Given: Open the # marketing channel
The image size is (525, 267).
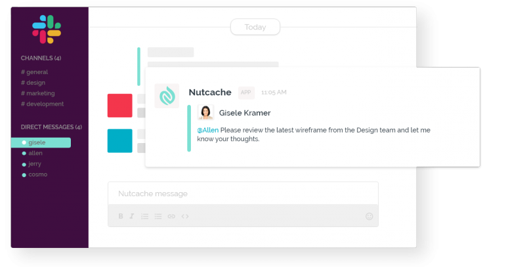Looking at the screenshot, I should point(38,93).
